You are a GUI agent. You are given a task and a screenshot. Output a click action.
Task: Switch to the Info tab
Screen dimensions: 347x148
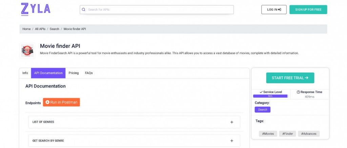[x=25, y=73]
